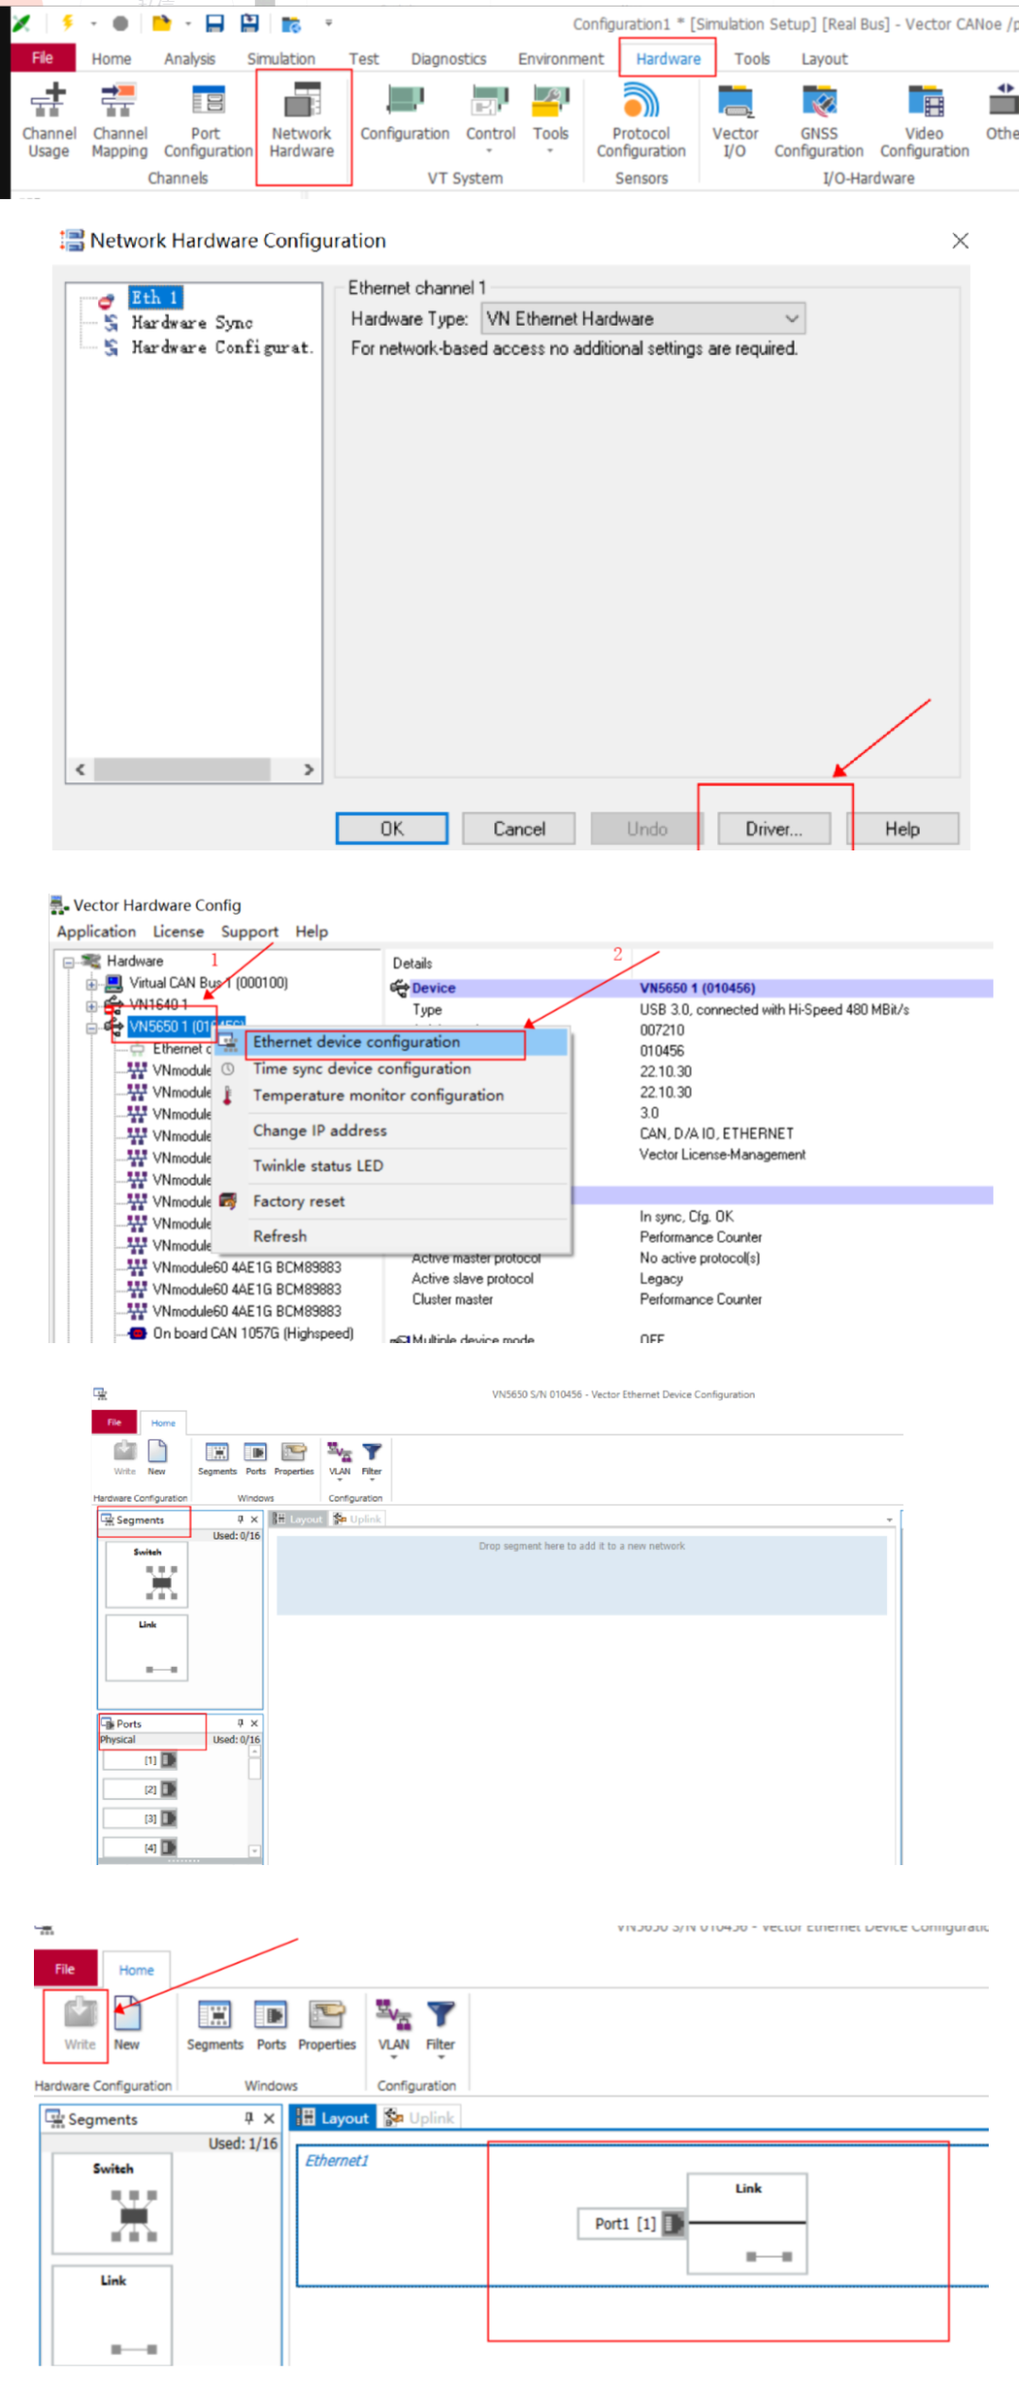Viewport: 1019px width, 2388px height.
Task: Close the Ports panel
Action: (x=254, y=1723)
